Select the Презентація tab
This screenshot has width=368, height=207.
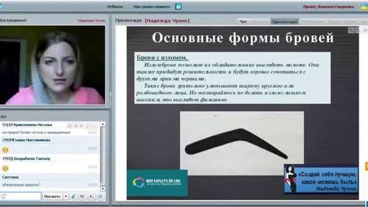pos(285,22)
